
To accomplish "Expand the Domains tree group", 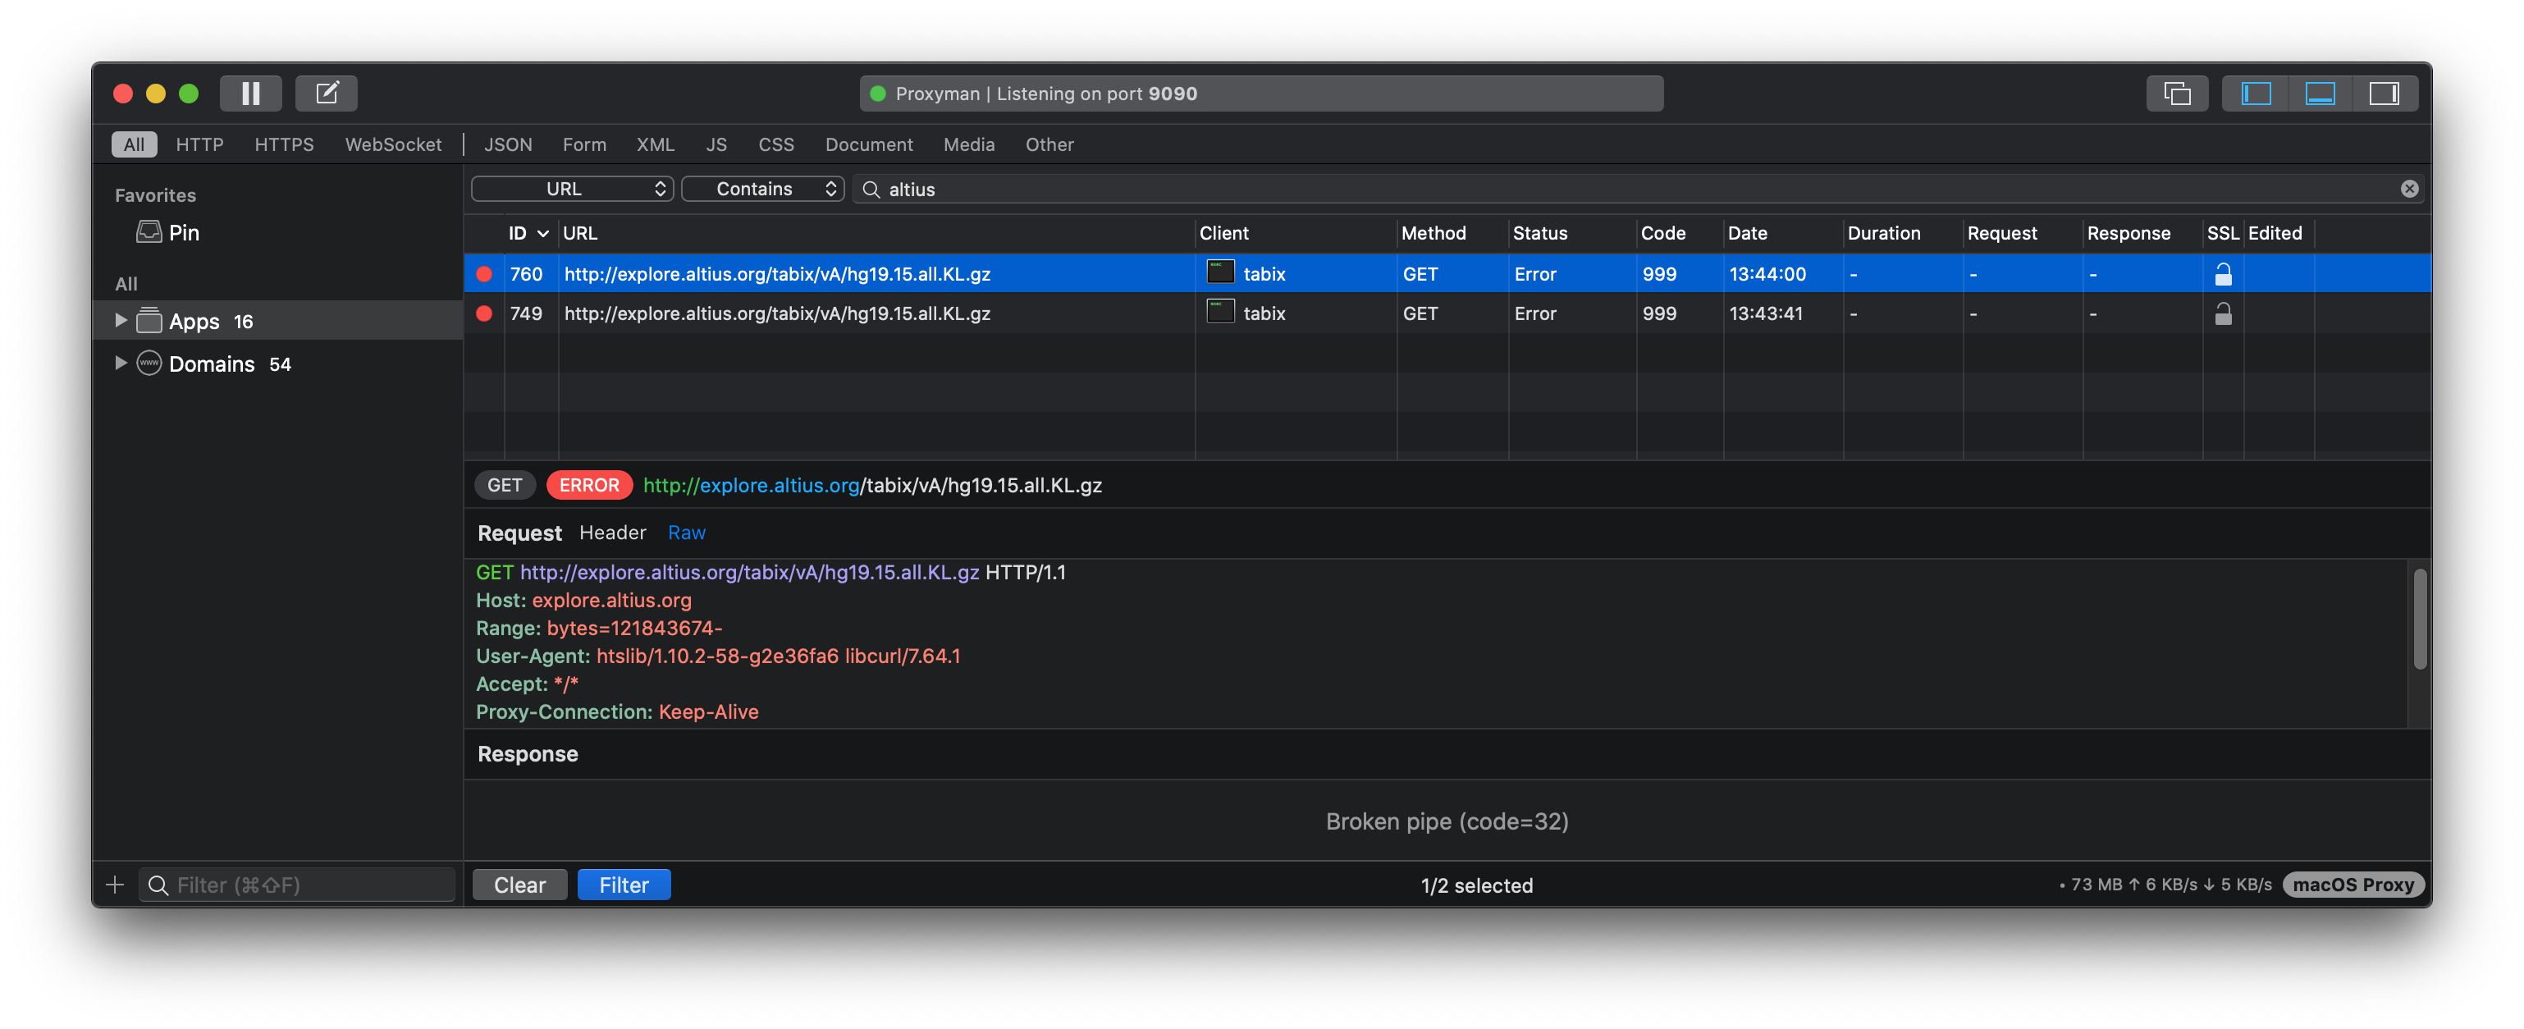I will [121, 364].
